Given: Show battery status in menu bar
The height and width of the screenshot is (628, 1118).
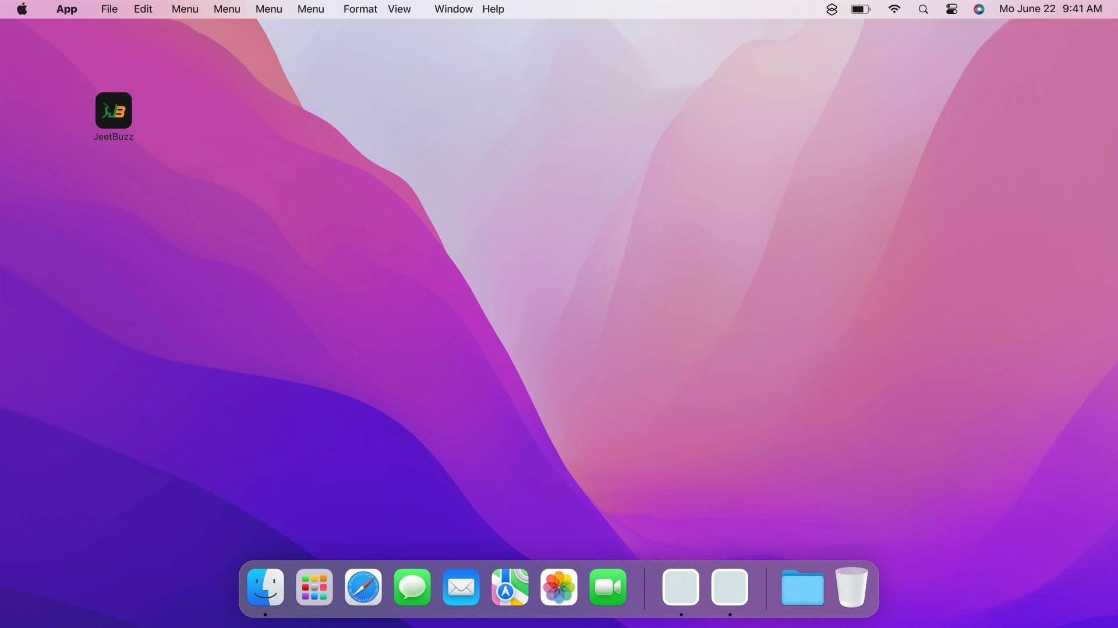Looking at the screenshot, I should (x=861, y=9).
